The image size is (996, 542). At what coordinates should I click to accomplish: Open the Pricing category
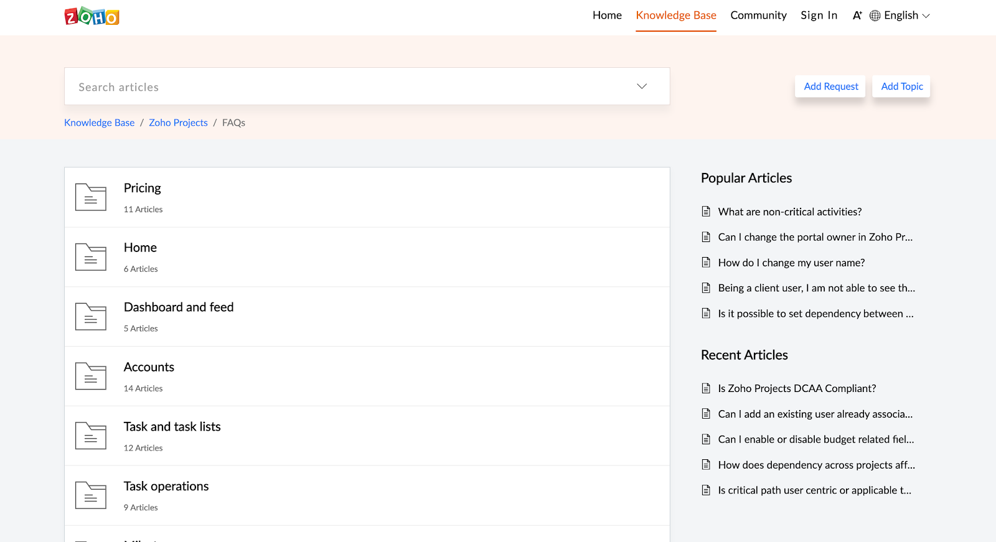(143, 188)
